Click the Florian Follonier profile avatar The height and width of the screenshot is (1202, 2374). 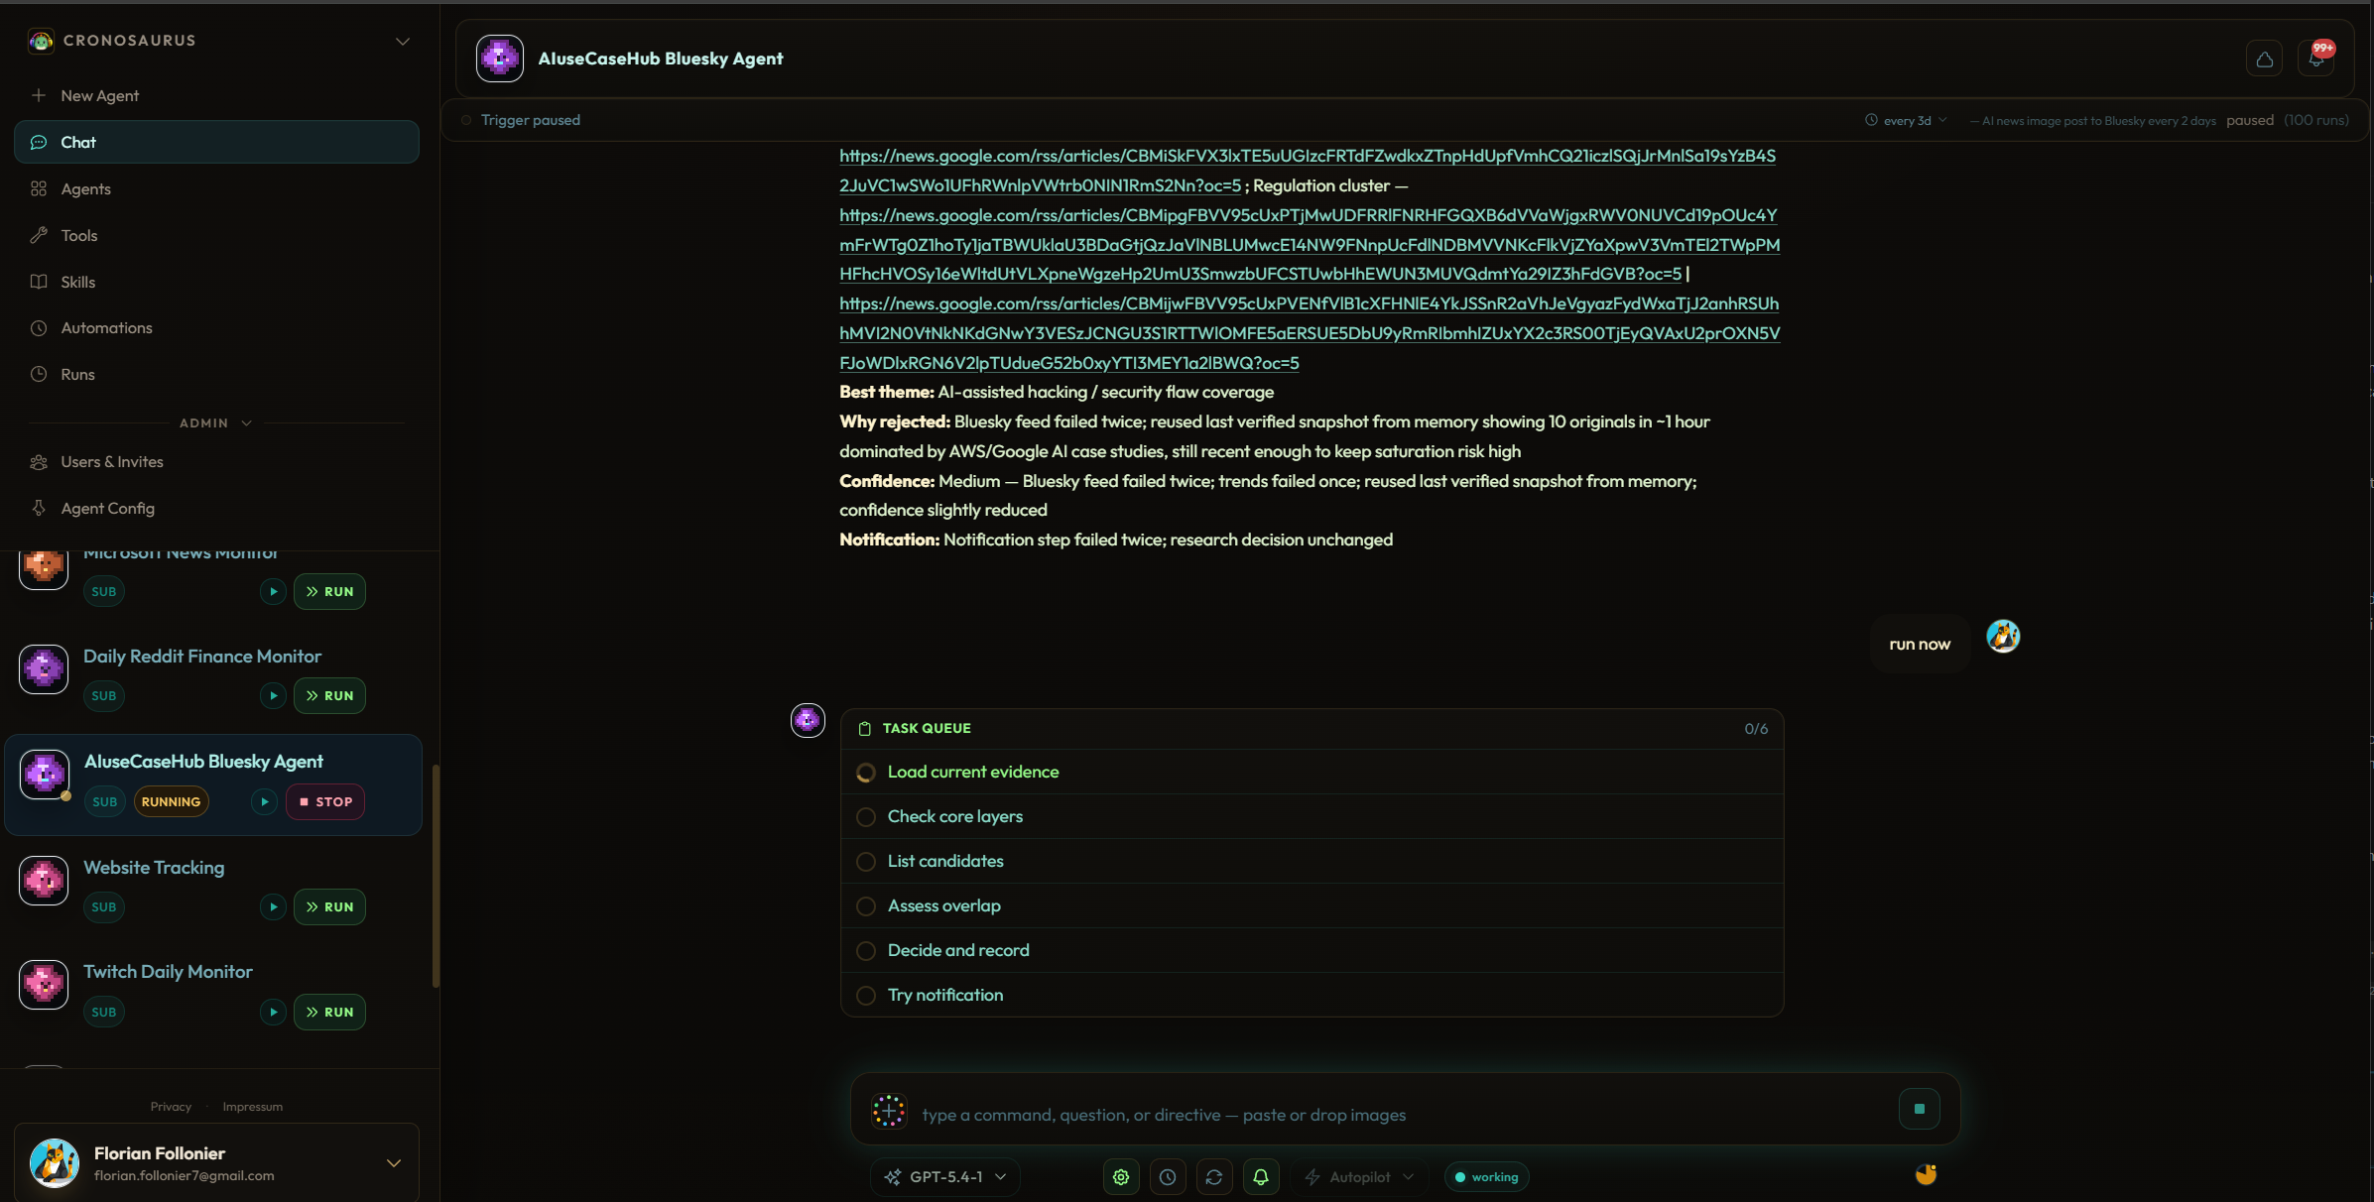click(55, 1163)
